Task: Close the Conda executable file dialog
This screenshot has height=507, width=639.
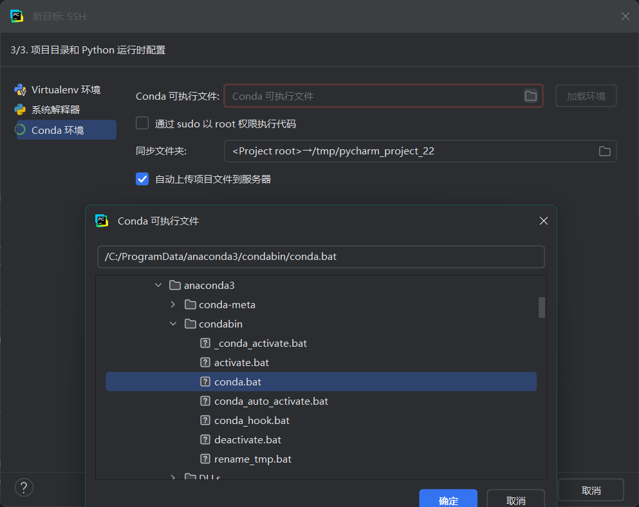Action: (x=544, y=221)
